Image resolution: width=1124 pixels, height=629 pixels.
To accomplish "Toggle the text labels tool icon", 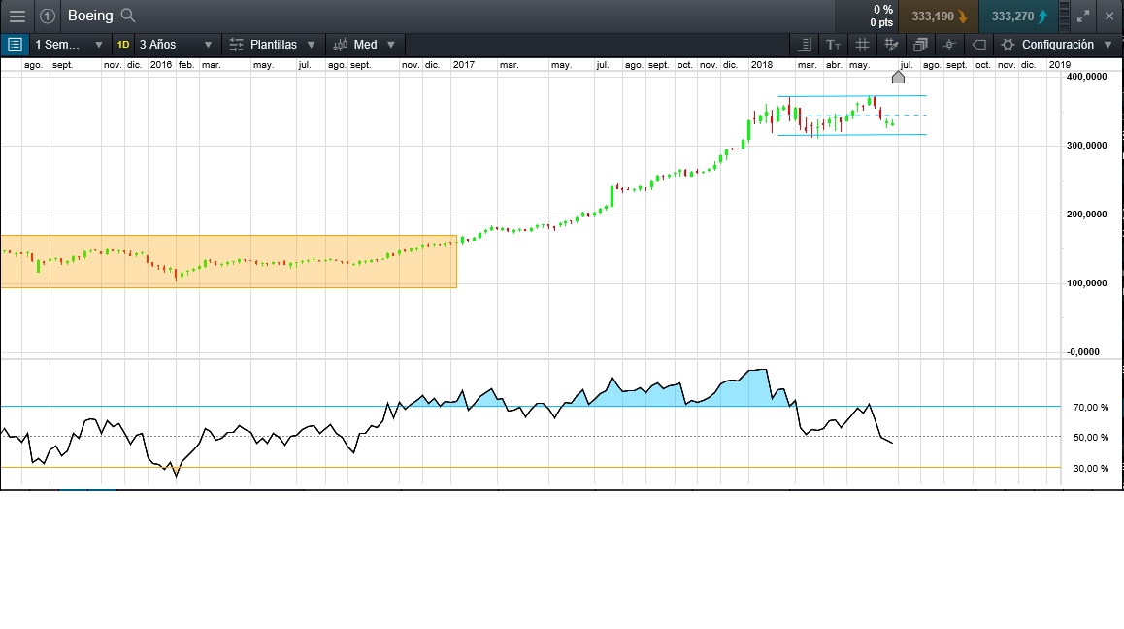I will point(833,45).
